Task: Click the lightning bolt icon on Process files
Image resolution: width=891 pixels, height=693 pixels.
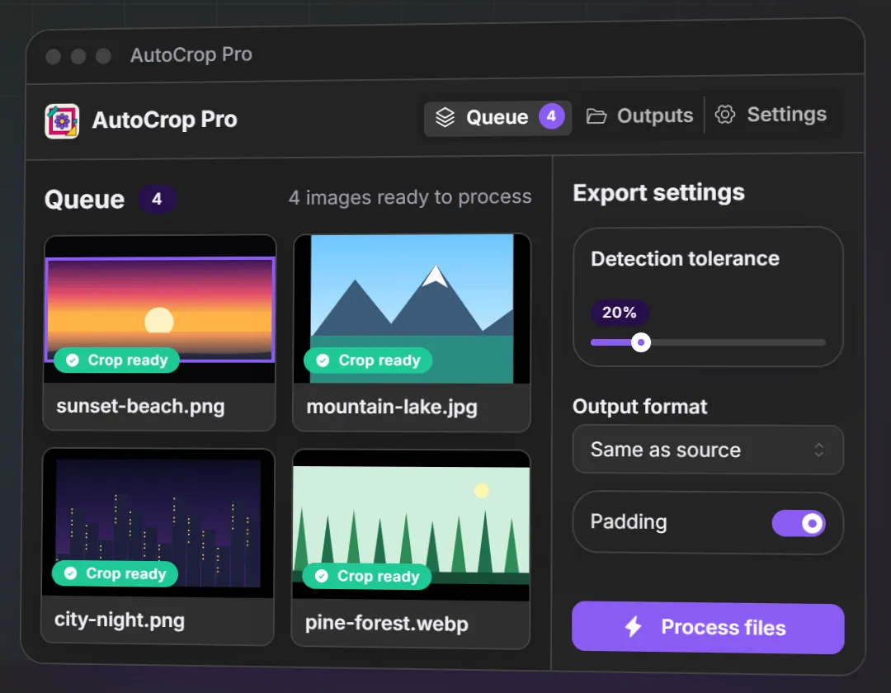Action: point(634,626)
